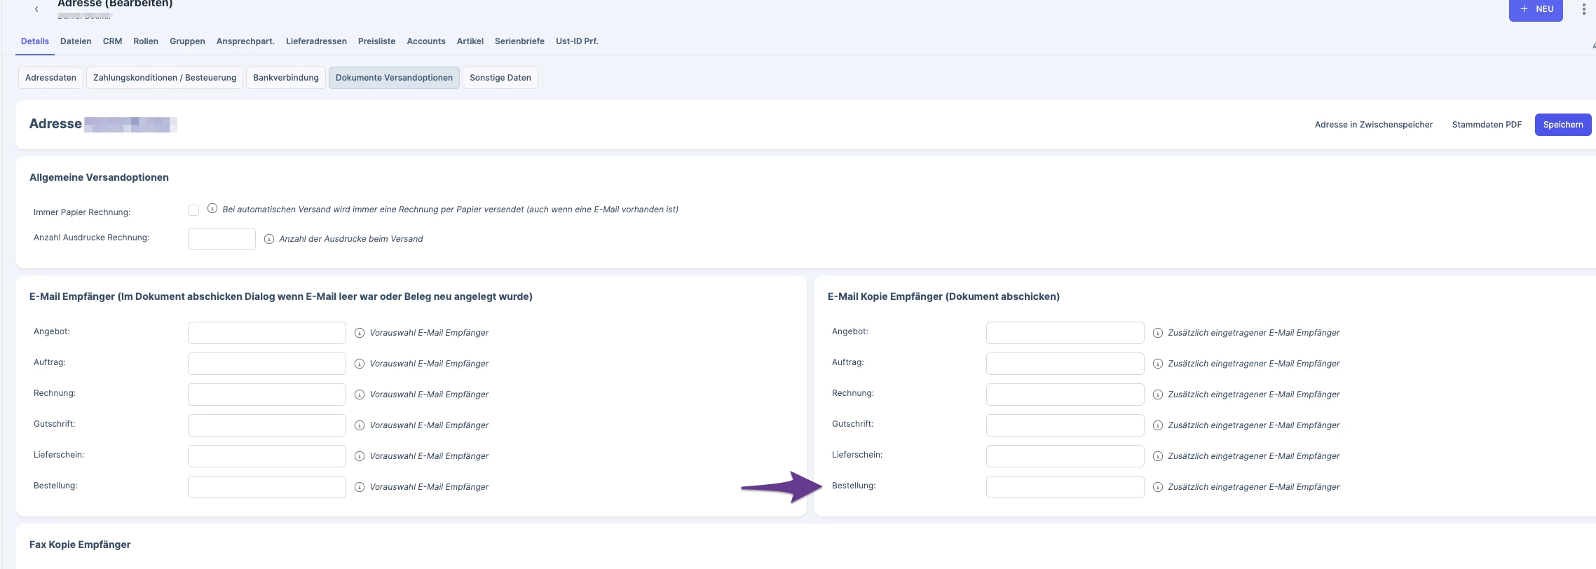The width and height of the screenshot is (1596, 569).
Task: Focus Auftrag field under E-Mail Kopie Empfänger
Action: (1065, 364)
